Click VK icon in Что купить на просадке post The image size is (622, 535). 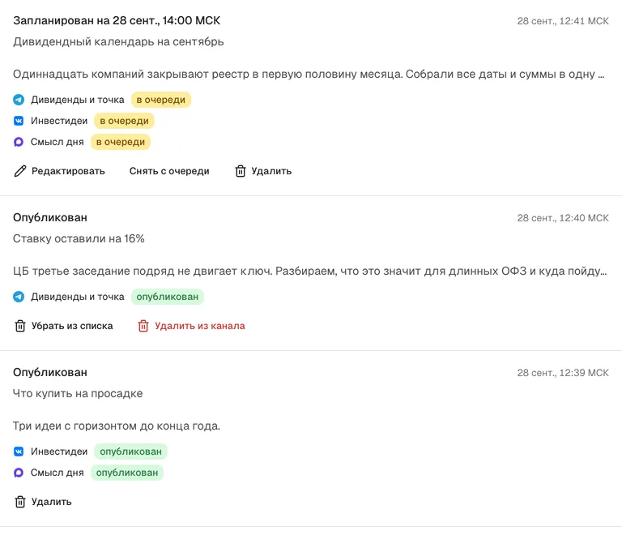19,452
